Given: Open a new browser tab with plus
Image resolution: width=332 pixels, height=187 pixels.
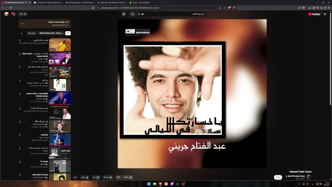Looking at the screenshot, I should 162,3.
